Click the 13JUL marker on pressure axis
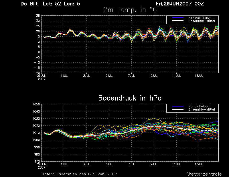The image size is (229, 177). coord(199,164)
